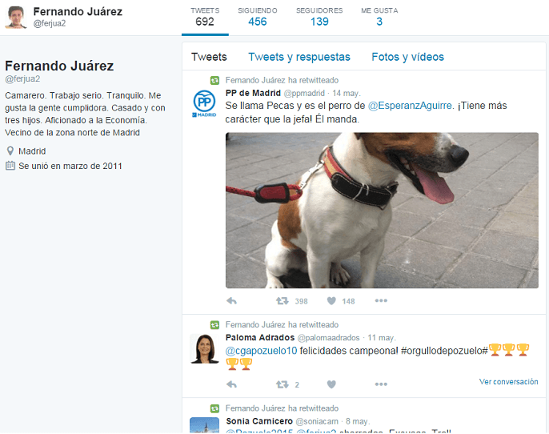Click PP de Madrid profile avatar
Image resolution: width=549 pixels, height=434 pixels.
(x=205, y=103)
